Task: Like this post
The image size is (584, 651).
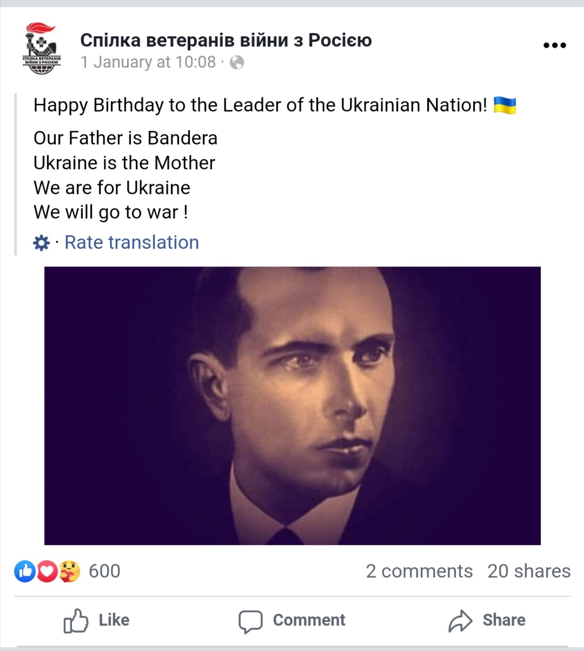Action: click(x=97, y=620)
